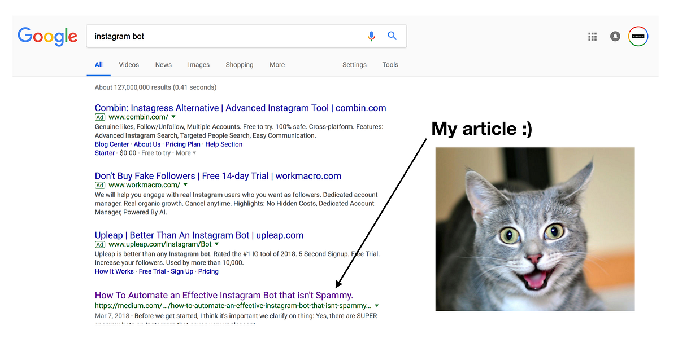Click the www.workmacro.com/ green URL
Viewport: 678px width, 343px height.
(x=144, y=185)
